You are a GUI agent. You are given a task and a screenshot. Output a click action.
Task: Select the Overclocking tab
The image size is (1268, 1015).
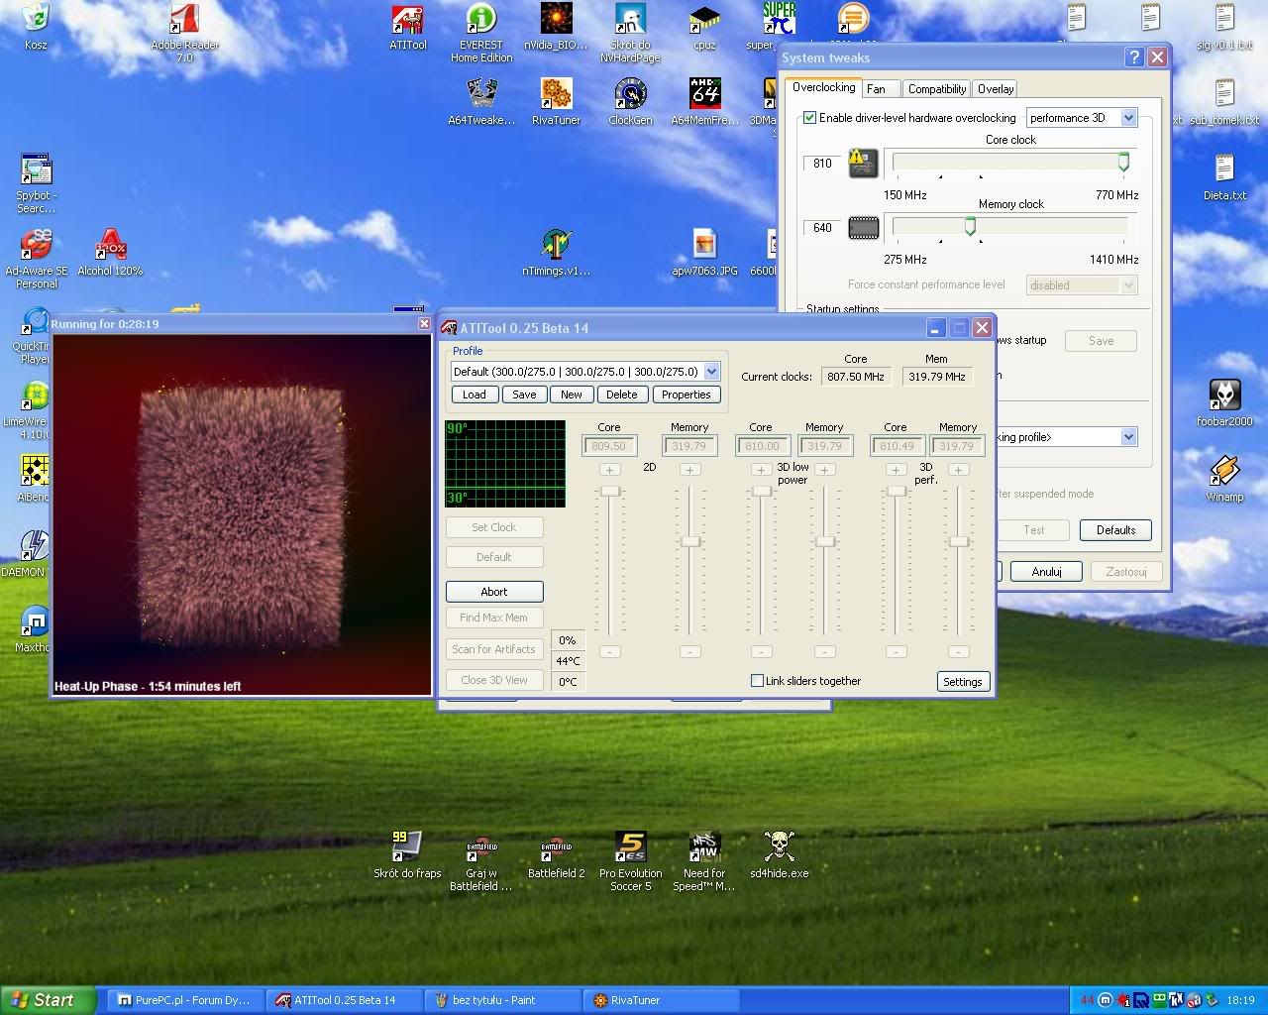pyautogui.click(x=823, y=87)
